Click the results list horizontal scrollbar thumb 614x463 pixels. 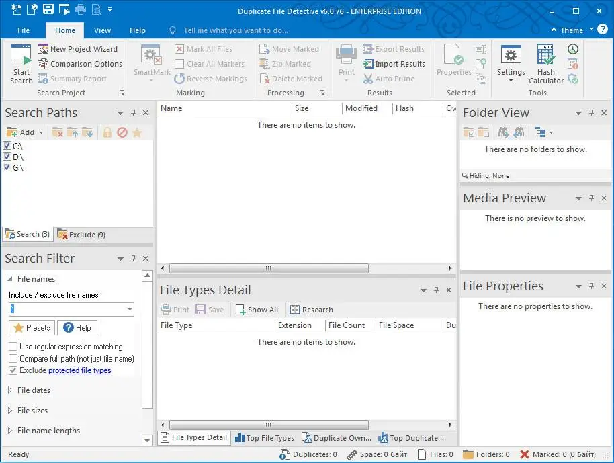pos(269,269)
